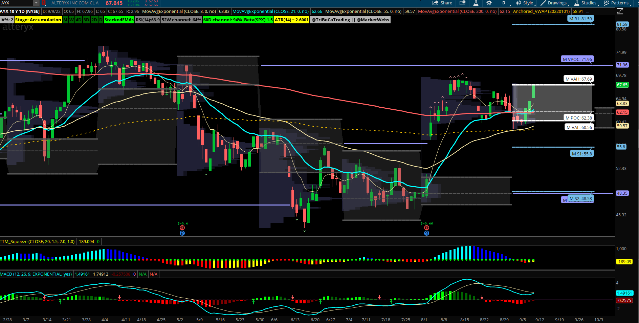Click the M POC: 62.38 level bubble
This screenshot has height=323, width=639.
[x=579, y=118]
